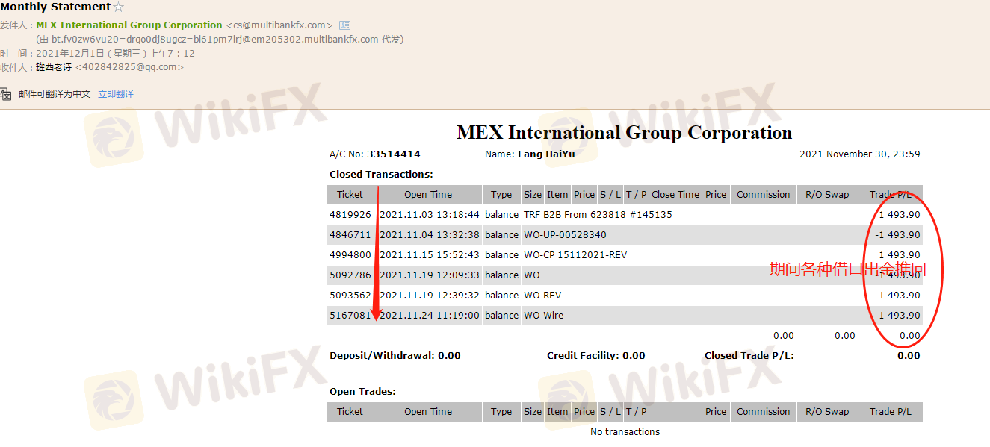
Task: Click Trade P/L value in ticket 5167081 row
Action: tap(897, 316)
